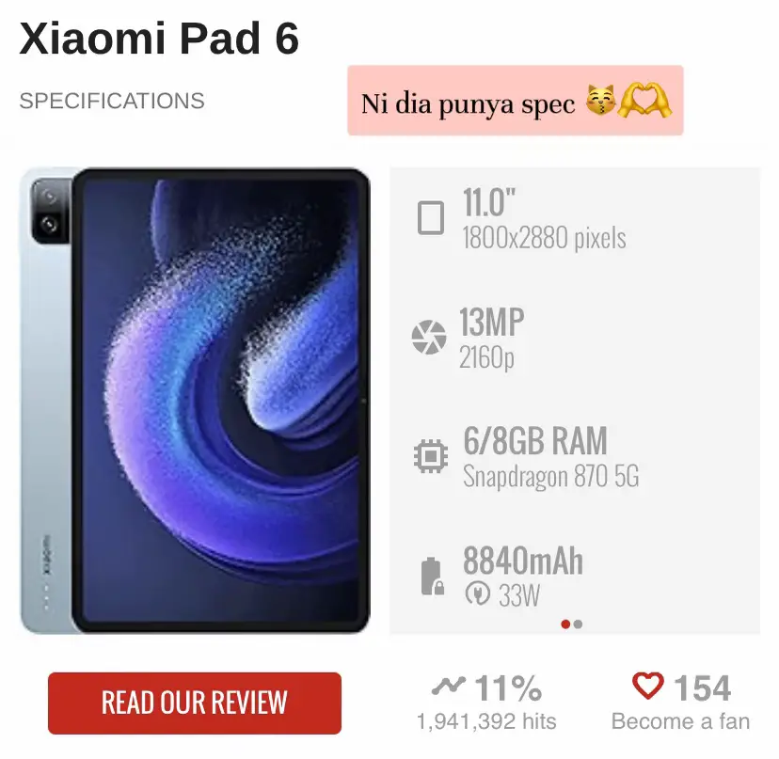Click the 6/8GB RAM spec text
Image resolution: width=779 pixels, height=759 pixels.
[x=535, y=440]
